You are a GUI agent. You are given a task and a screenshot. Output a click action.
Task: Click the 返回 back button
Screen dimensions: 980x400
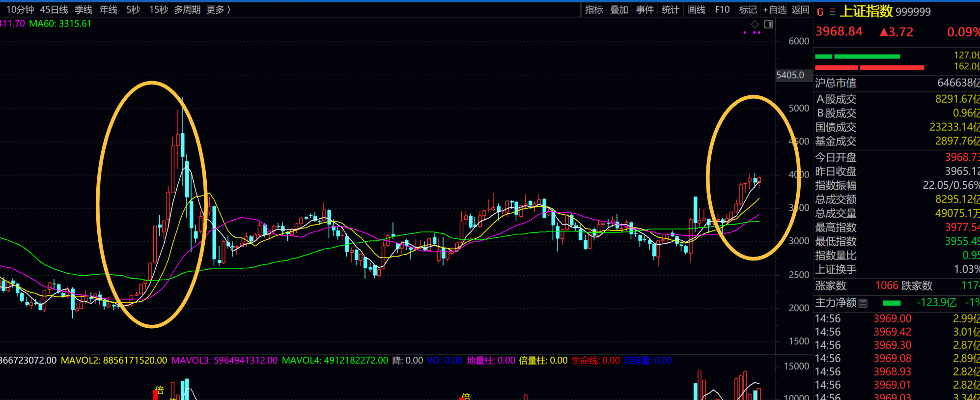[x=800, y=10]
